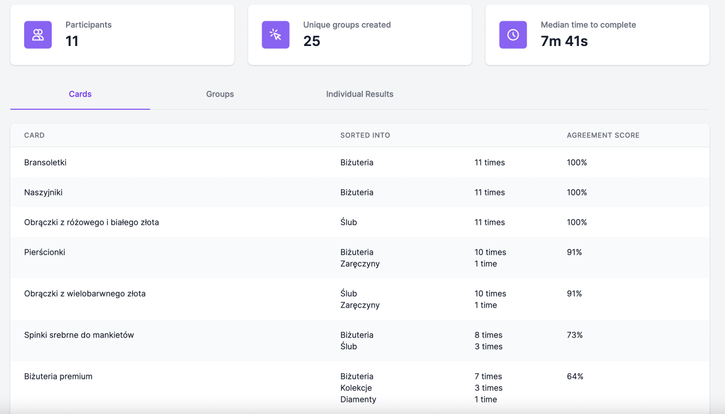
Task: Select the Bransoletki card row
Action: tap(45, 163)
